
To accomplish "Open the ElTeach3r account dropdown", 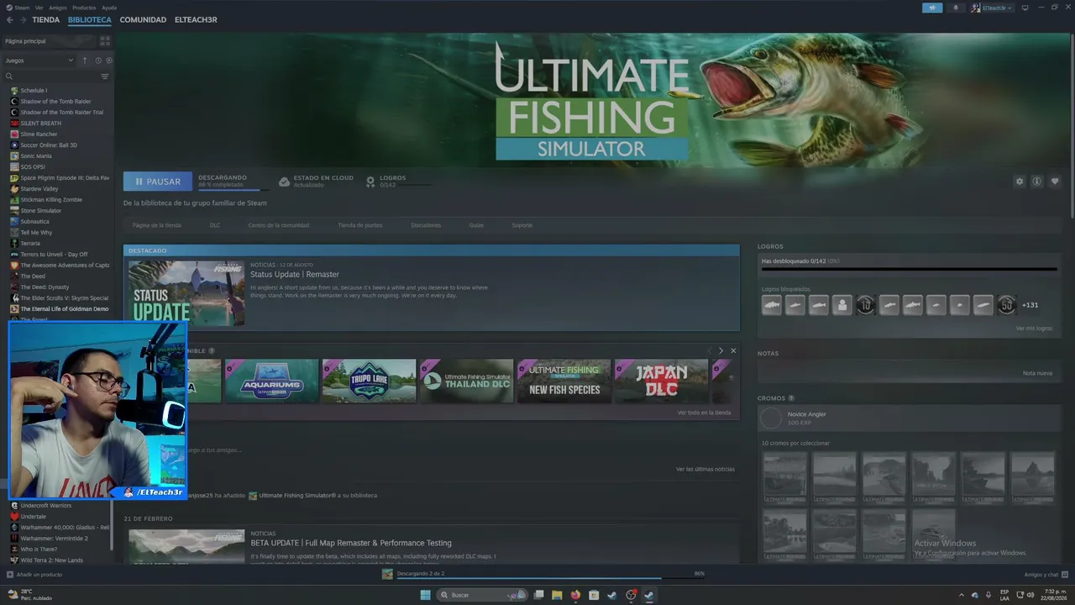I will click(x=992, y=8).
